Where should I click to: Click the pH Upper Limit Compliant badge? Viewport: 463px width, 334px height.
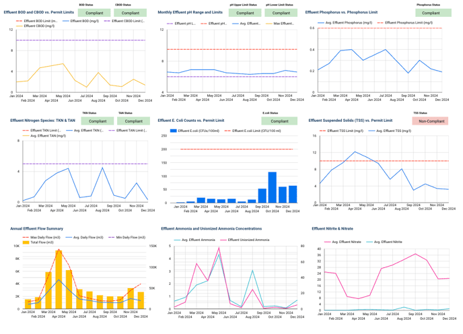(244, 13)
